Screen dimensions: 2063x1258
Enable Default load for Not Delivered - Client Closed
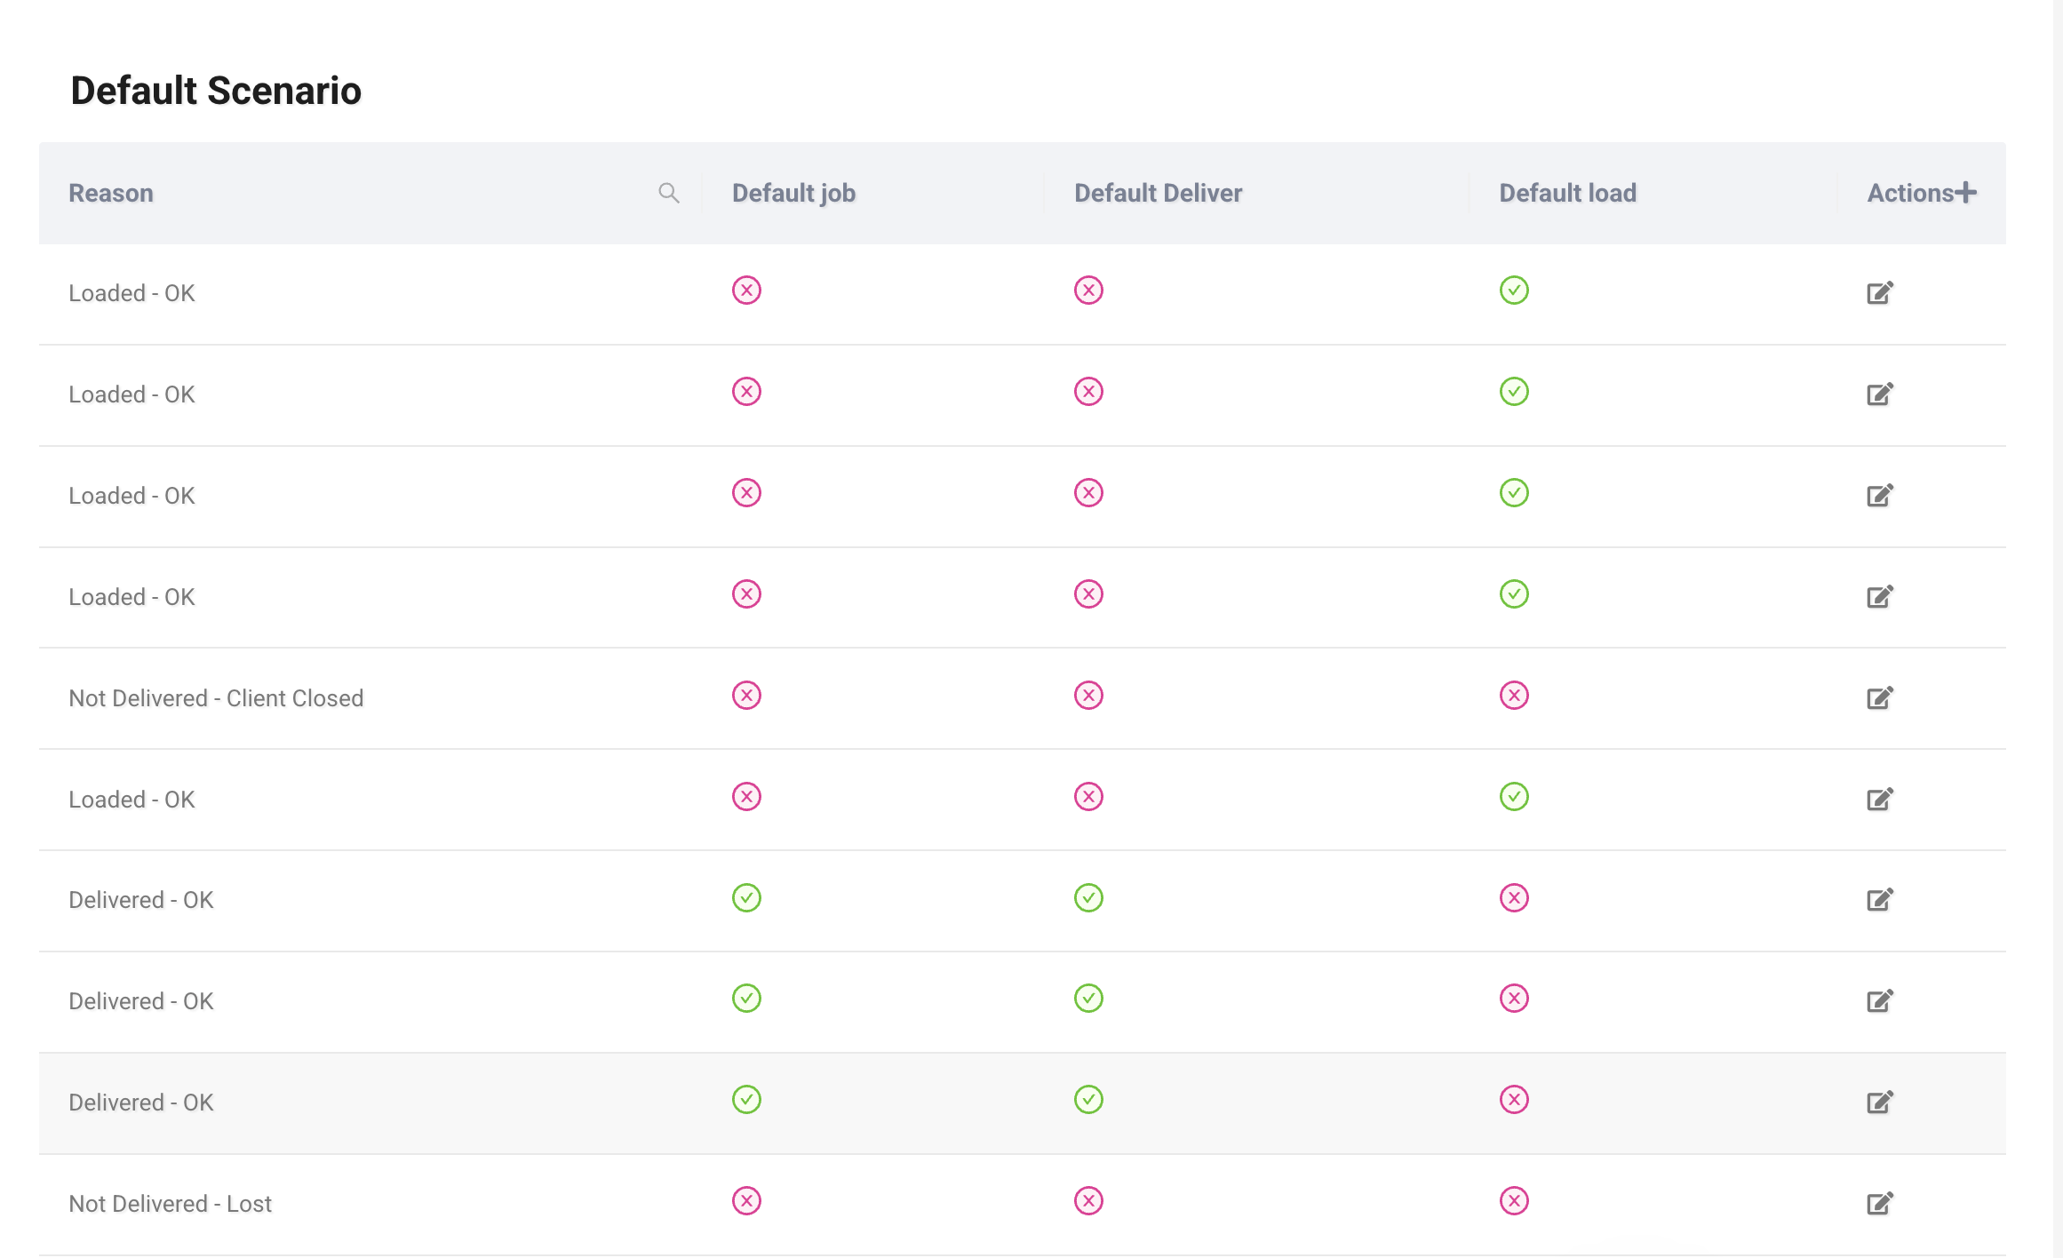point(1514,696)
